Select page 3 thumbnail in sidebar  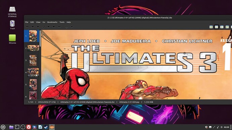[x=33, y=60]
